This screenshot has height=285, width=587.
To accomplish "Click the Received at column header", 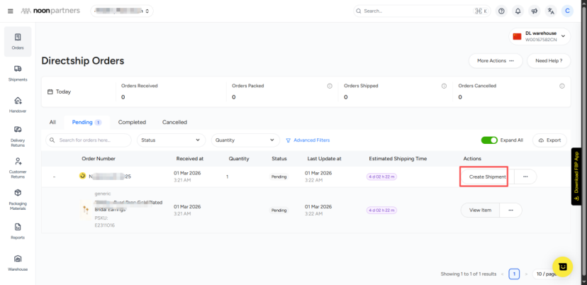I will coord(190,159).
